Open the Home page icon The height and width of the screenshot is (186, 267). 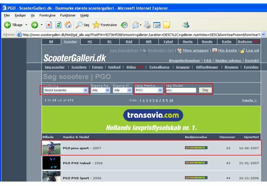[x=68, y=25]
